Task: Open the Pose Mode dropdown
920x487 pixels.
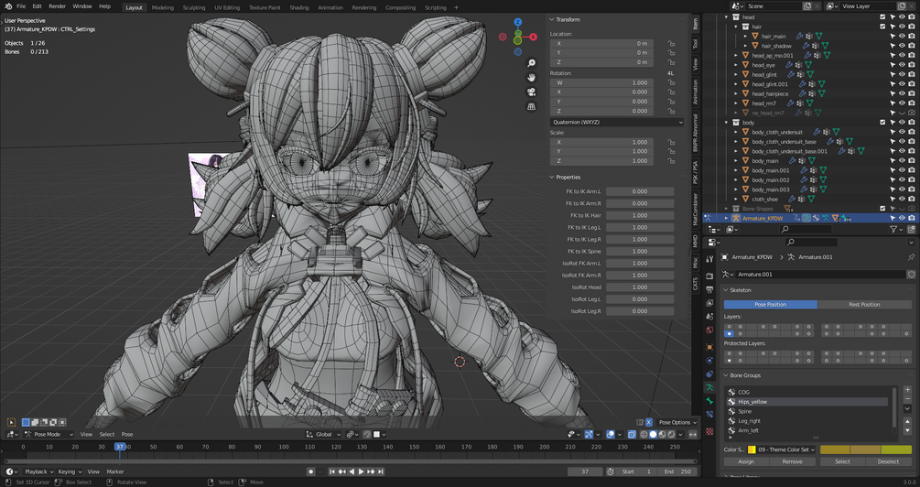Action: point(47,434)
